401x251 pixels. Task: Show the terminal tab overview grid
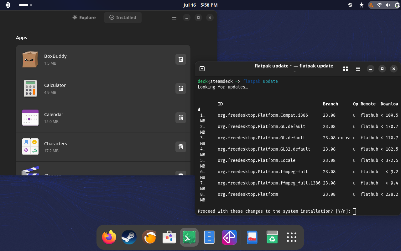[x=346, y=69]
